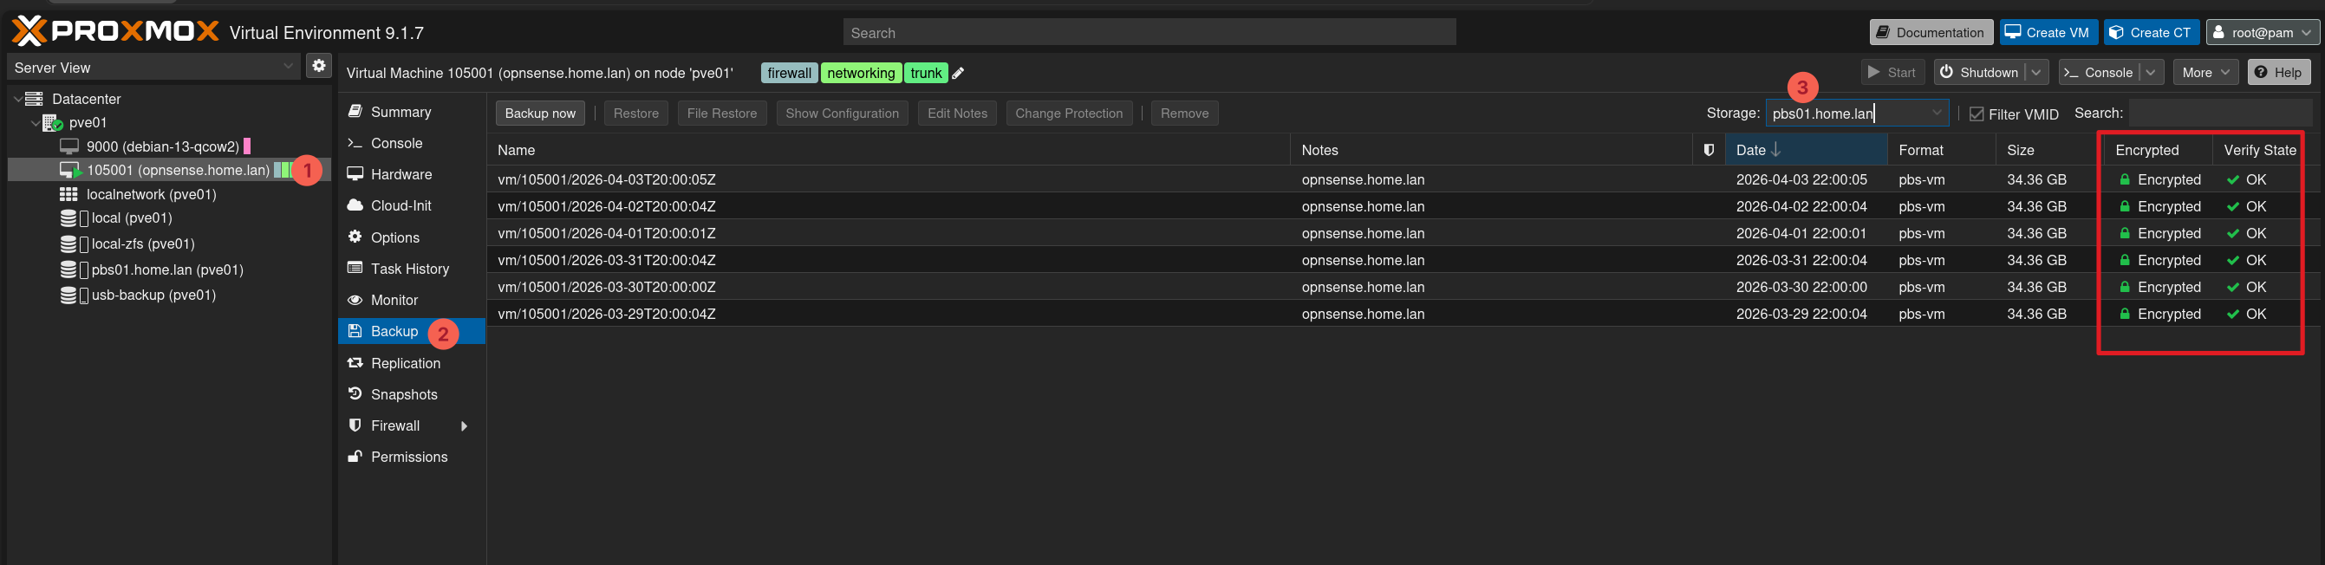The width and height of the screenshot is (2325, 565).
Task: Expand the Shutdown button dropdown arrow
Action: coord(2036,72)
